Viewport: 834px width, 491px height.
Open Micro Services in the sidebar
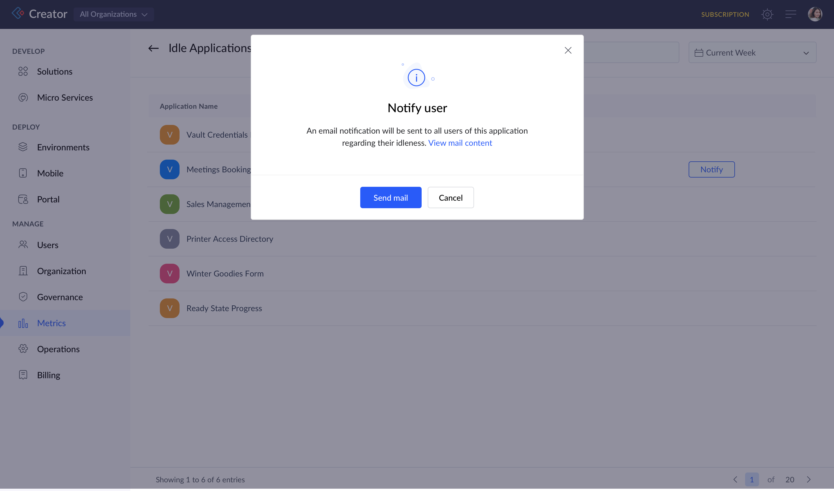65,98
